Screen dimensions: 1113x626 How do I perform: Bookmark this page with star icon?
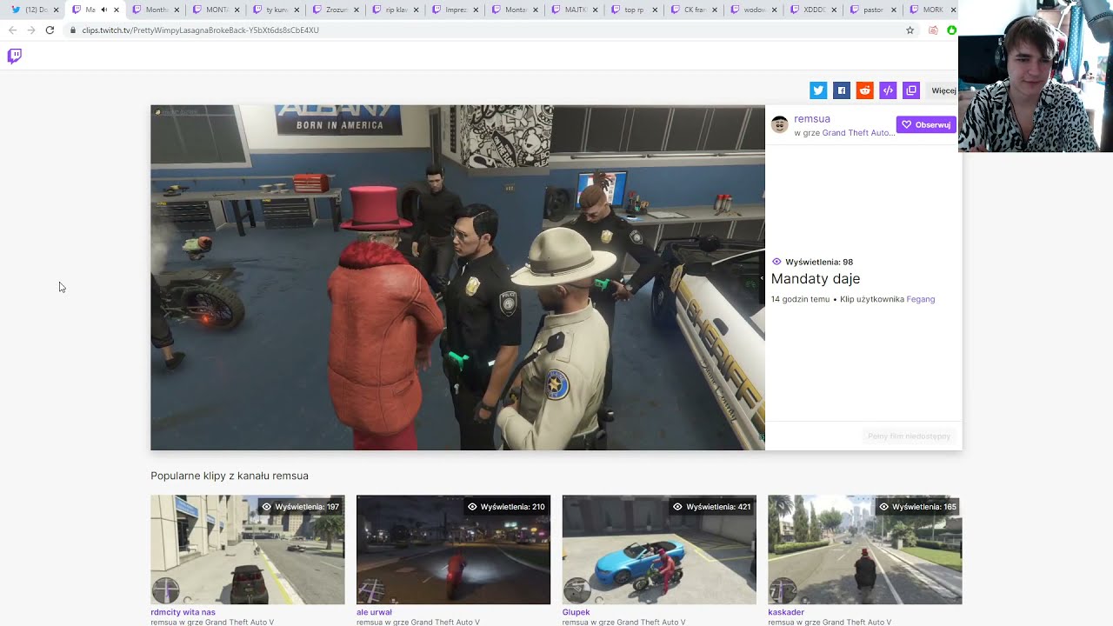pos(910,30)
